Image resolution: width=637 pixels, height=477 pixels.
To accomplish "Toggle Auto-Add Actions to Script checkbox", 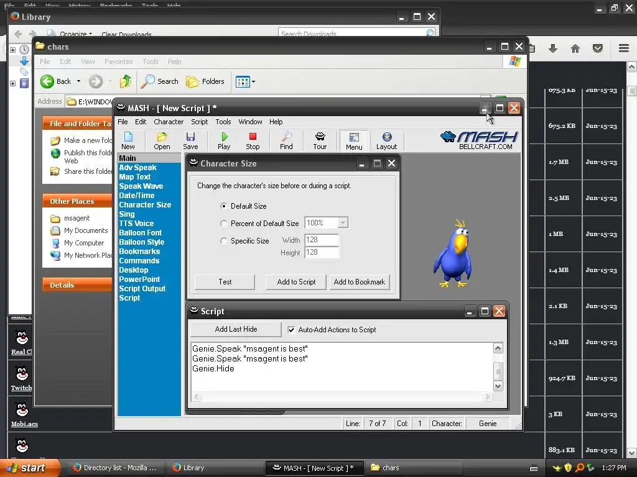I will pyautogui.click(x=291, y=330).
